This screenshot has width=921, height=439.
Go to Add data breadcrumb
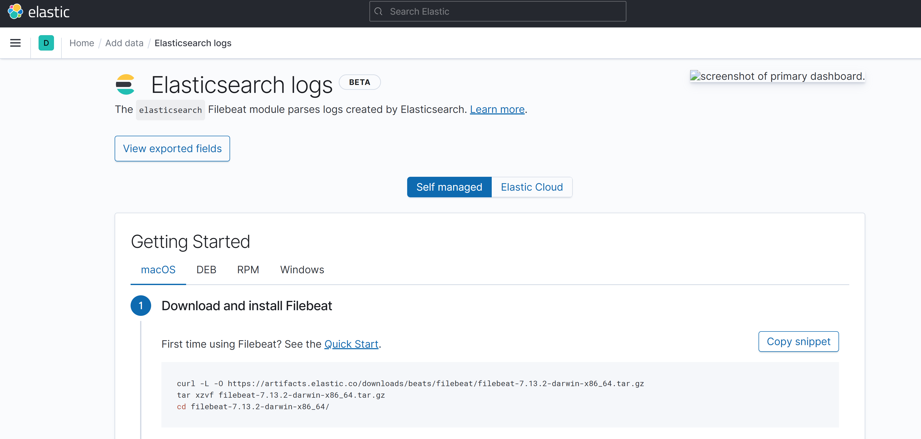124,43
